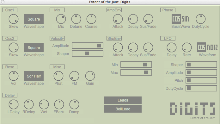Screen dimensions: 220x124
Task: Click the Osc1 Skew knob
Action: [14, 19]
